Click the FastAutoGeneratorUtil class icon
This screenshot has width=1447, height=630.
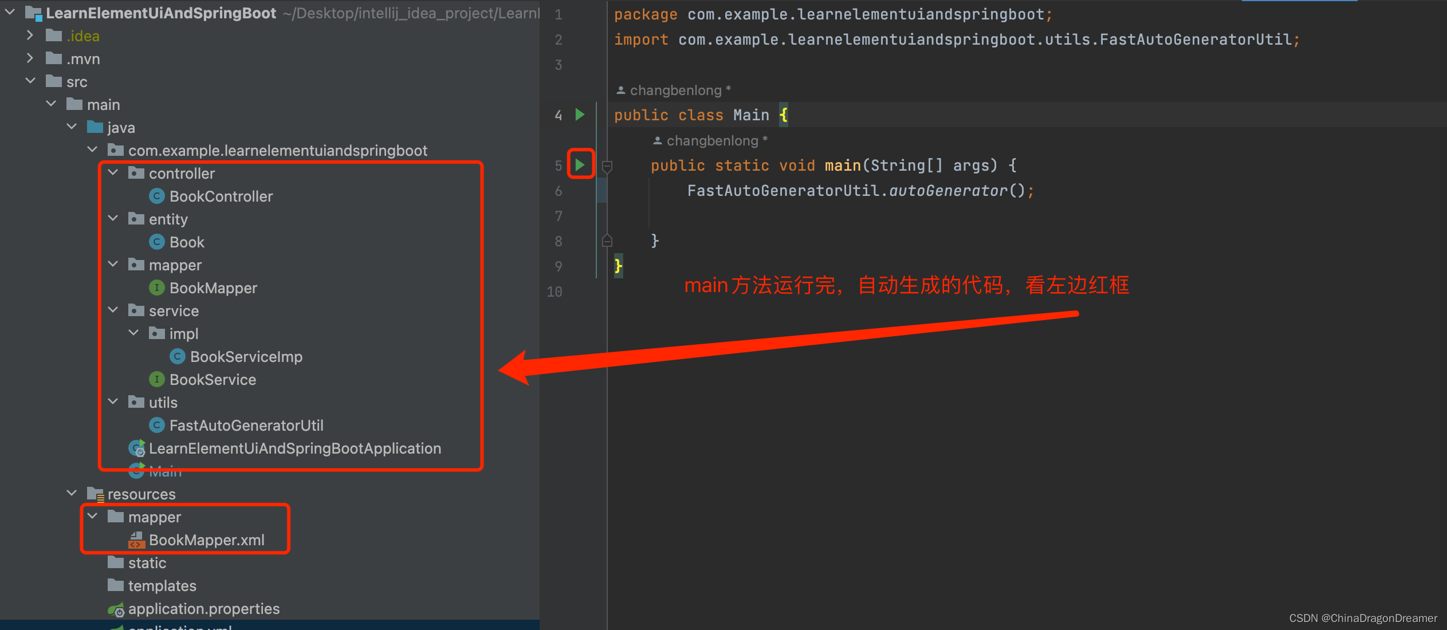[156, 425]
